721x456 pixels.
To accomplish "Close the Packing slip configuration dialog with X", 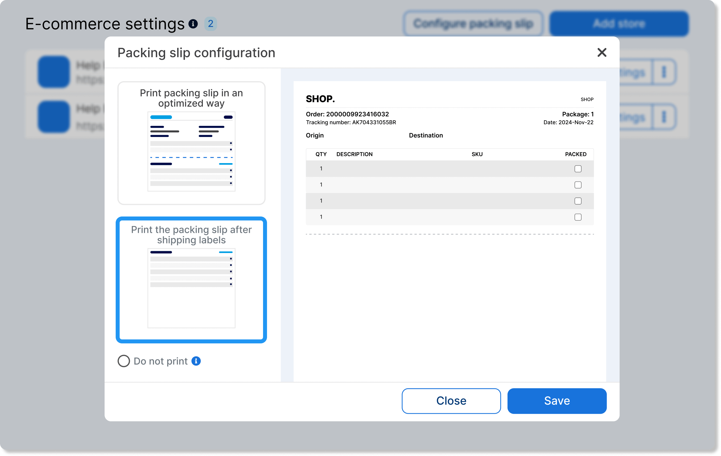I will pos(602,52).
